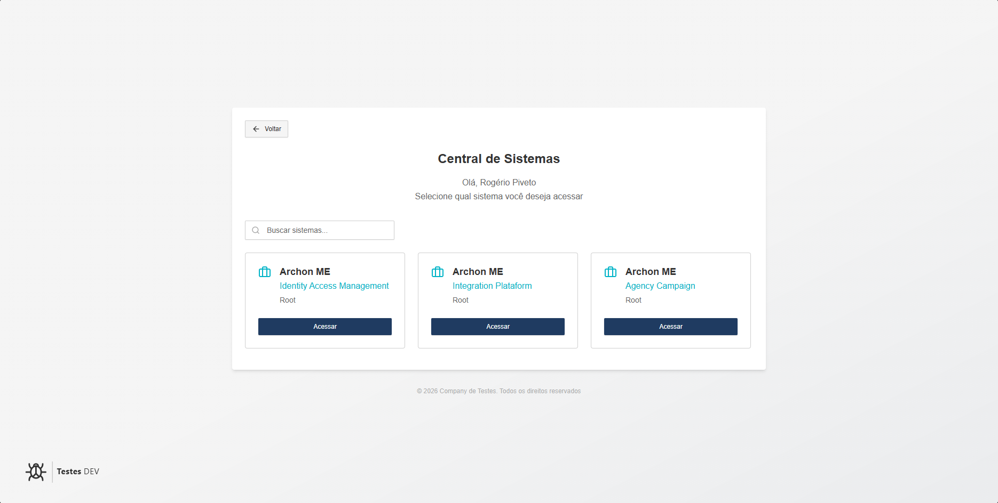Click the briefcase icon on Agency Campaign card
This screenshot has height=503, width=998.
(611, 272)
